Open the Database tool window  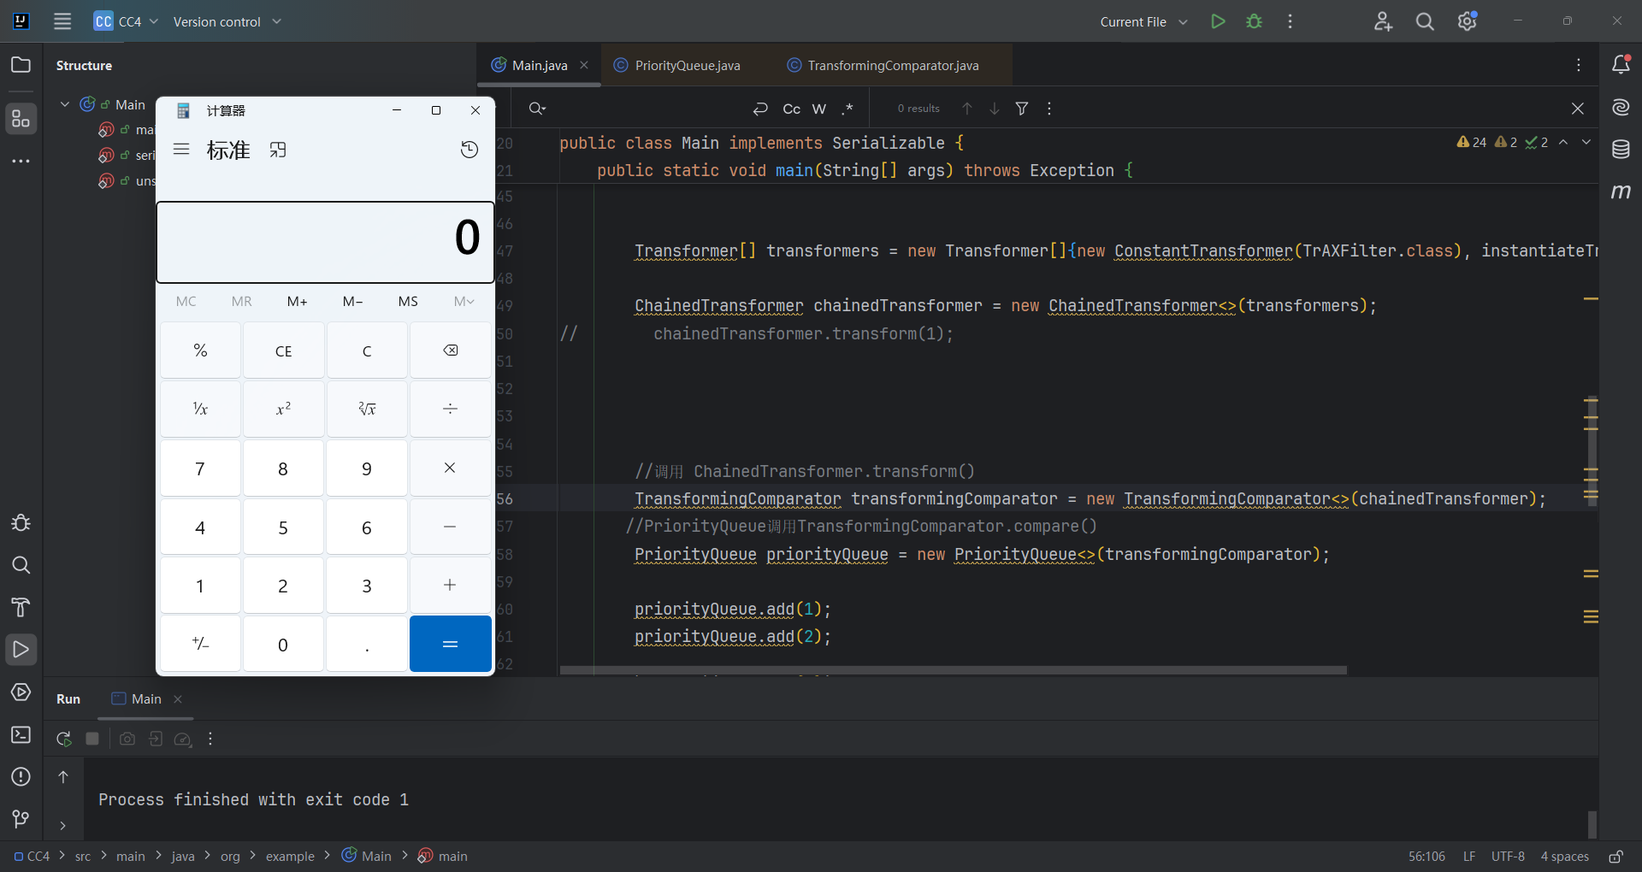tap(1621, 150)
